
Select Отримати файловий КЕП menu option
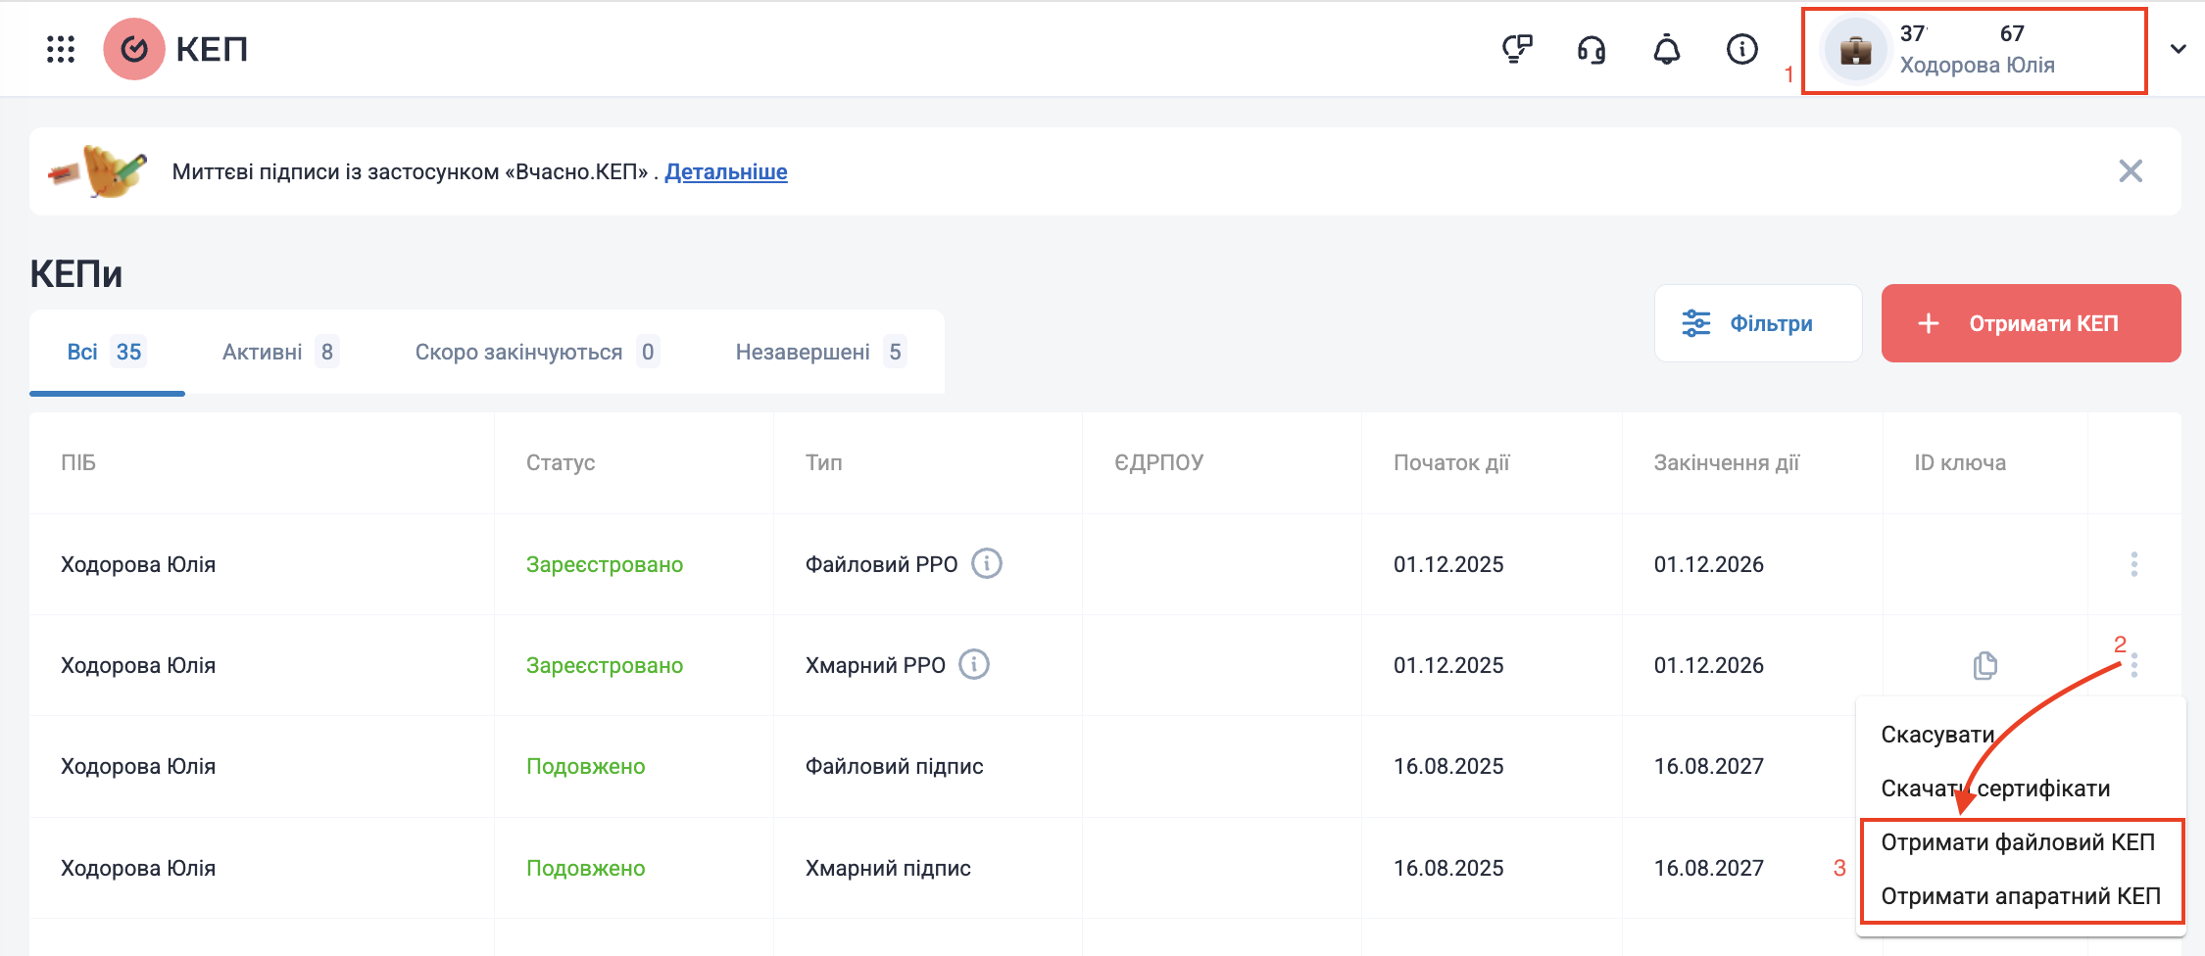[x=2017, y=842]
